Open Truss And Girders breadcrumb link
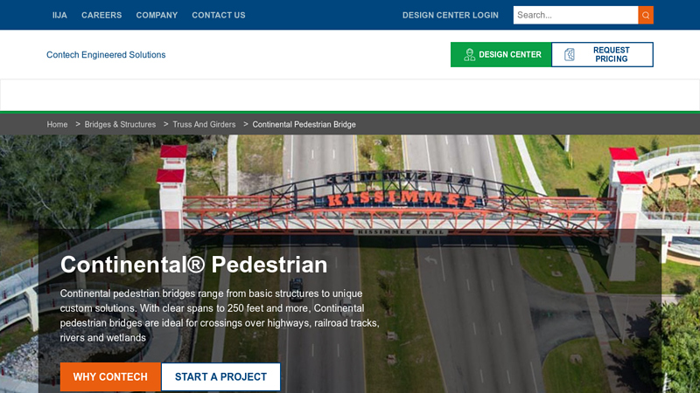This screenshot has width=700, height=393. pos(204,124)
